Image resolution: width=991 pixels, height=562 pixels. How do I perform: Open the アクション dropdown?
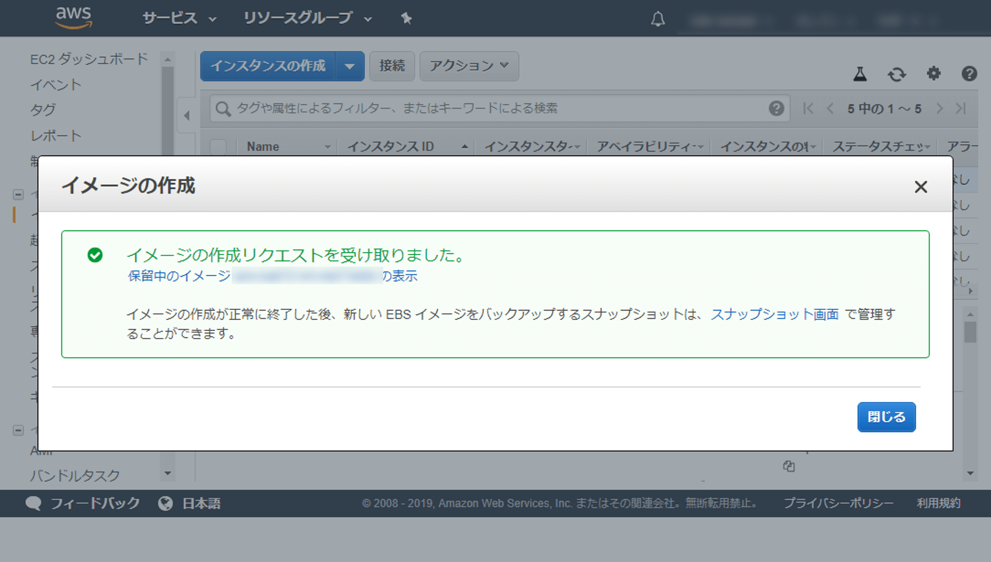coord(469,66)
